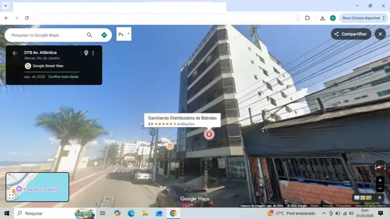390x219 pixels.
Task: Click the red Garotiando map pin marker
Action: click(x=209, y=134)
